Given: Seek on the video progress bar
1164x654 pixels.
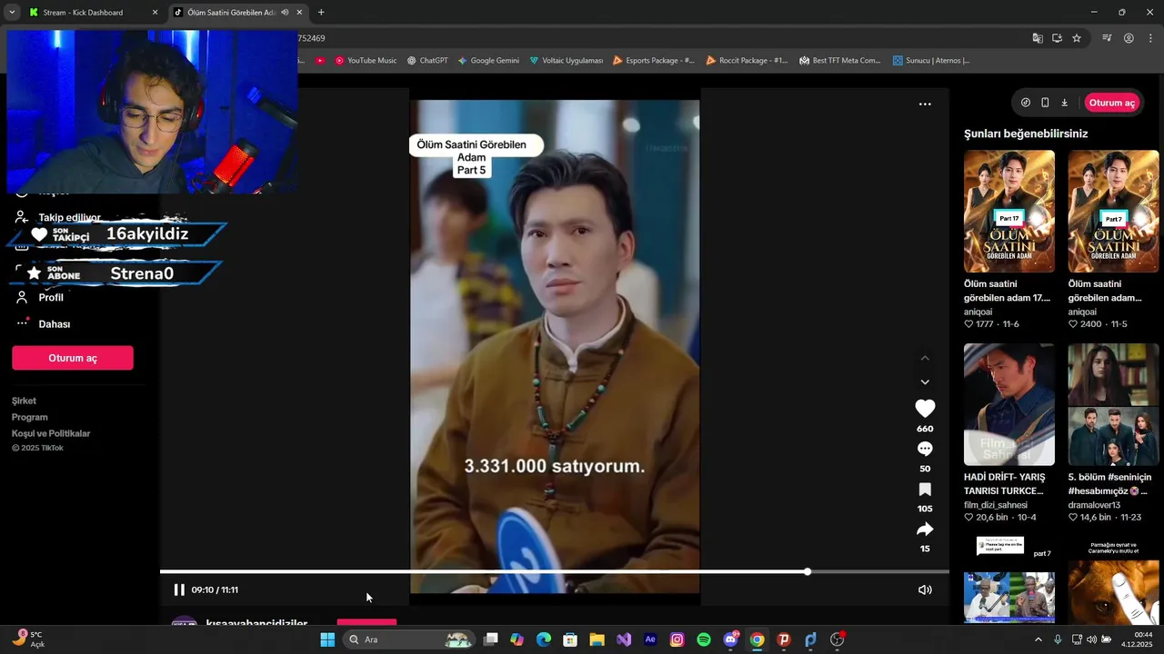Looking at the screenshot, I should (555, 571).
